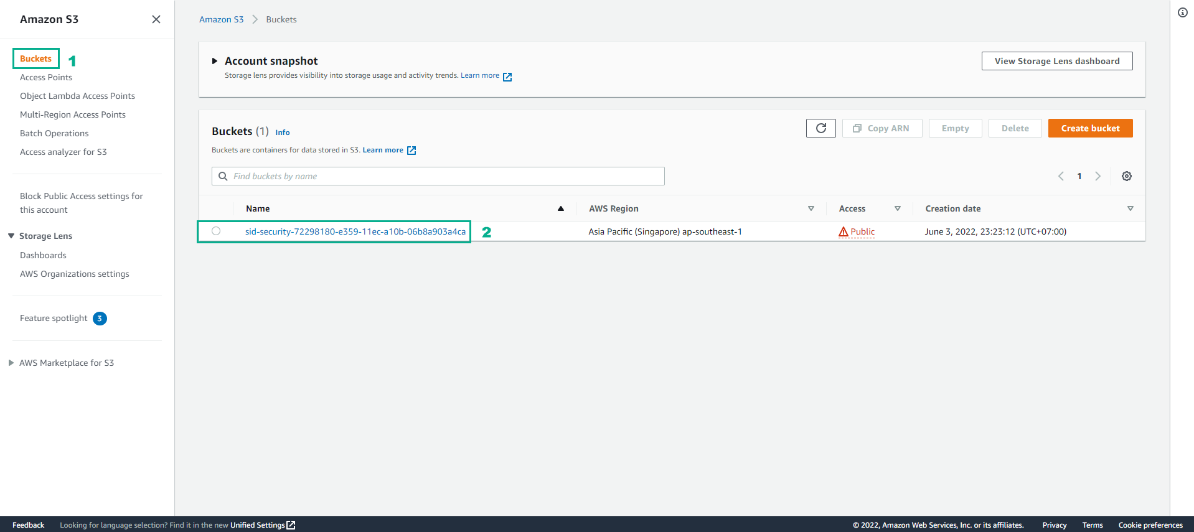The width and height of the screenshot is (1194, 532).
Task: Click the Public access warning icon
Action: [844, 232]
